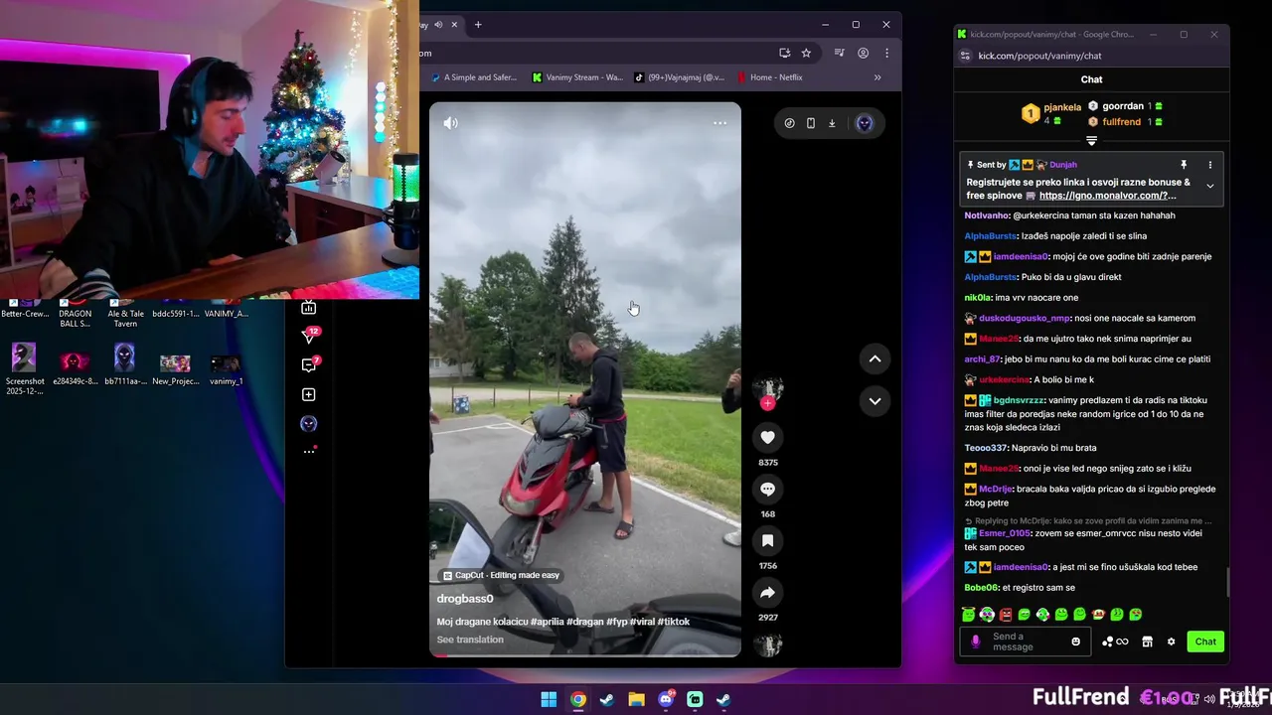
Task: Click goorrdan in the gift leaderboard
Action: tap(1123, 106)
